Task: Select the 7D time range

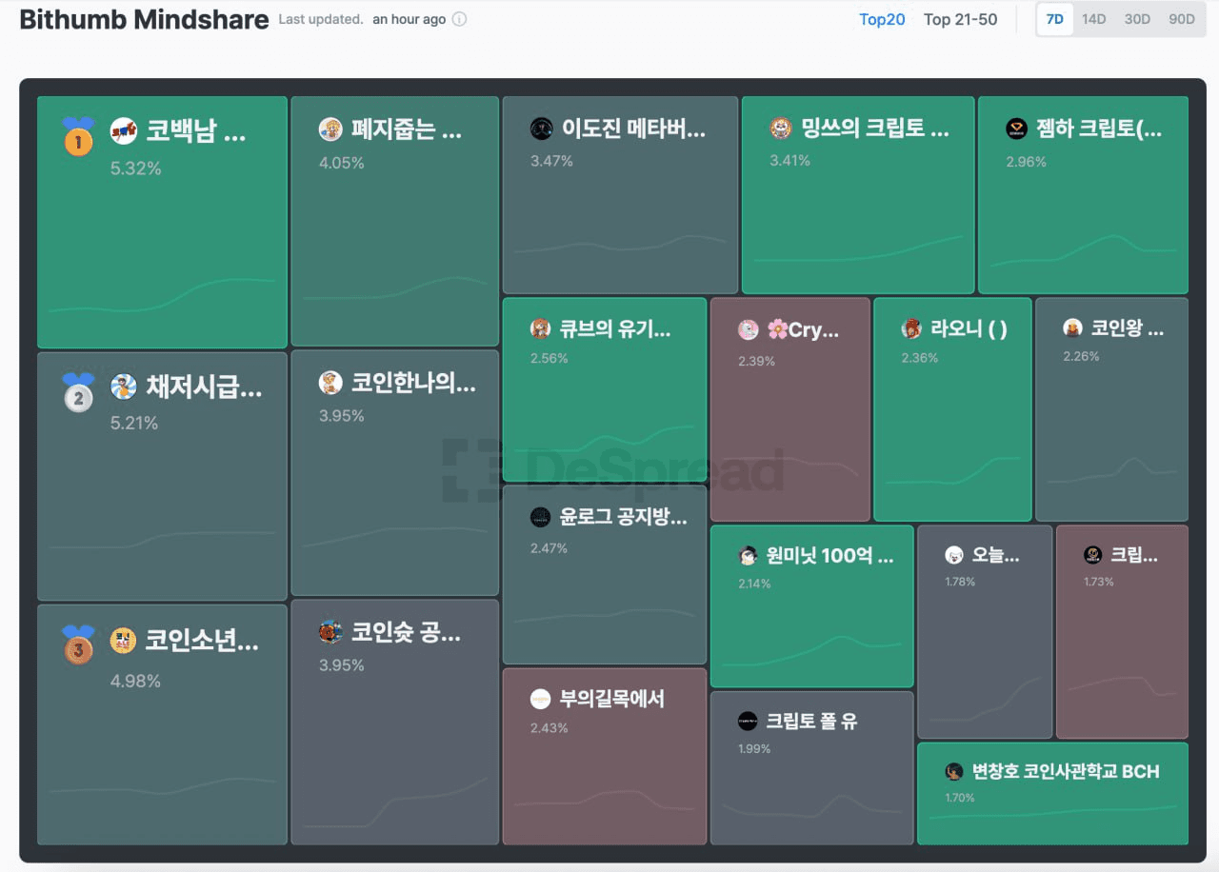Action: [1055, 19]
